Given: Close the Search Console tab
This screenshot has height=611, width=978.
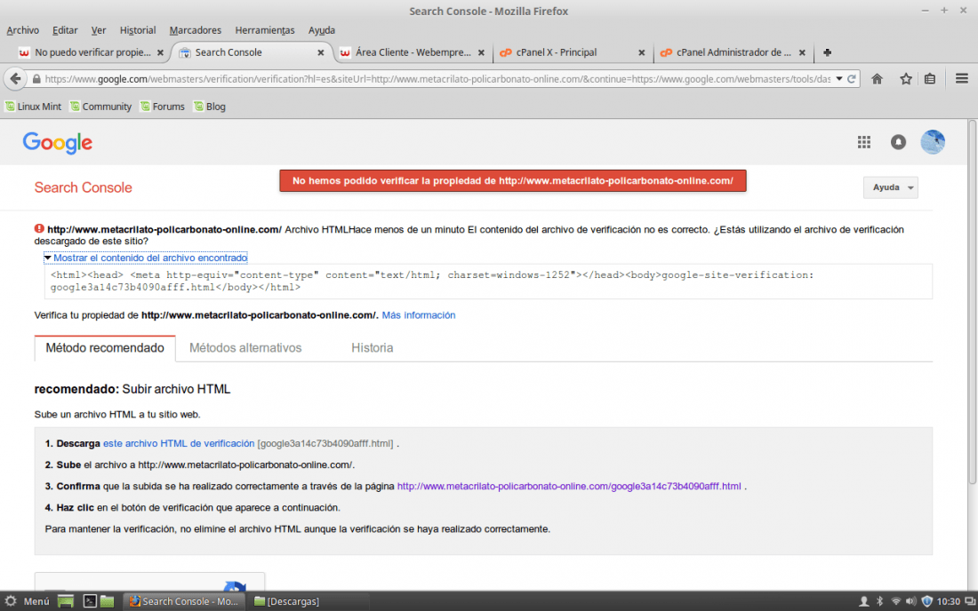Looking at the screenshot, I should point(321,53).
